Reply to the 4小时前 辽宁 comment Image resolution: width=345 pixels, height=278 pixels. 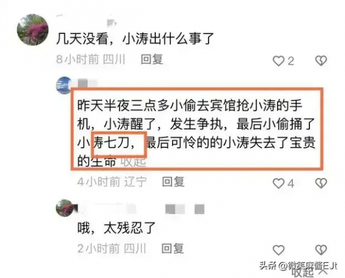click(x=173, y=182)
